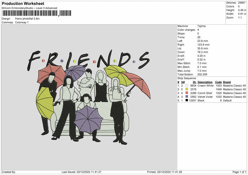Select stitch count 9604 in stop sequence
This screenshot has width=248, height=175.
(193, 85)
